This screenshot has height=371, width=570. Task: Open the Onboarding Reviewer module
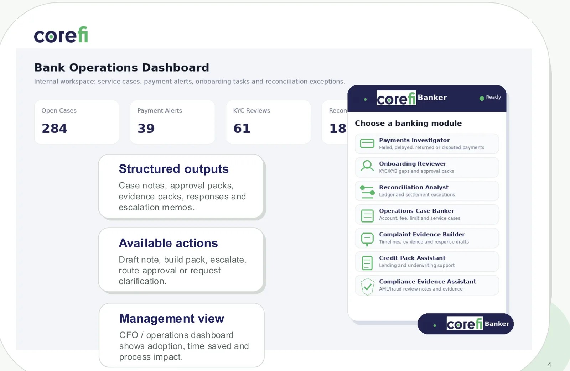point(427,167)
